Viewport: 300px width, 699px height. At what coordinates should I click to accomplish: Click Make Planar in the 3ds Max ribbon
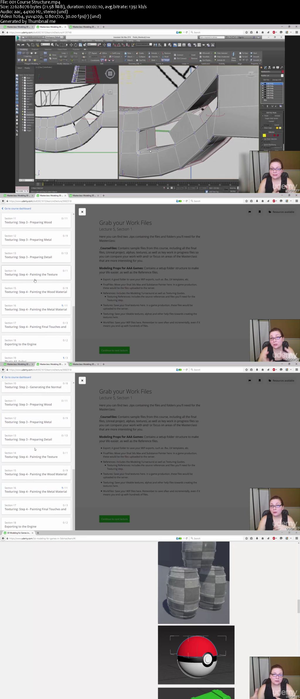coord(233,57)
